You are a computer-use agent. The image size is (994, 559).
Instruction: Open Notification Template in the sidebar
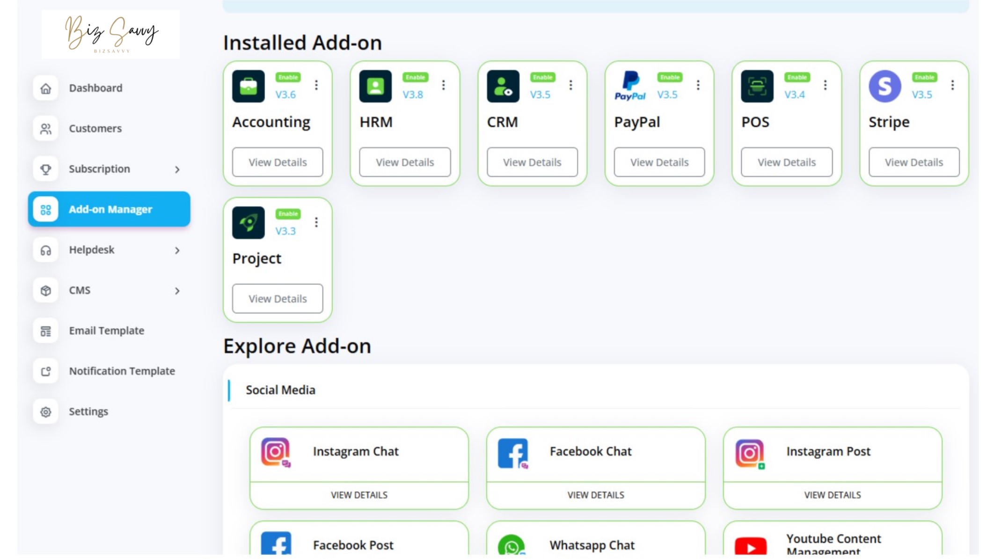pyautogui.click(x=109, y=371)
